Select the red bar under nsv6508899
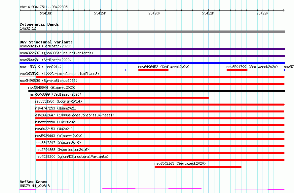Screen dimensions: 294x193 tap(120, 98)
